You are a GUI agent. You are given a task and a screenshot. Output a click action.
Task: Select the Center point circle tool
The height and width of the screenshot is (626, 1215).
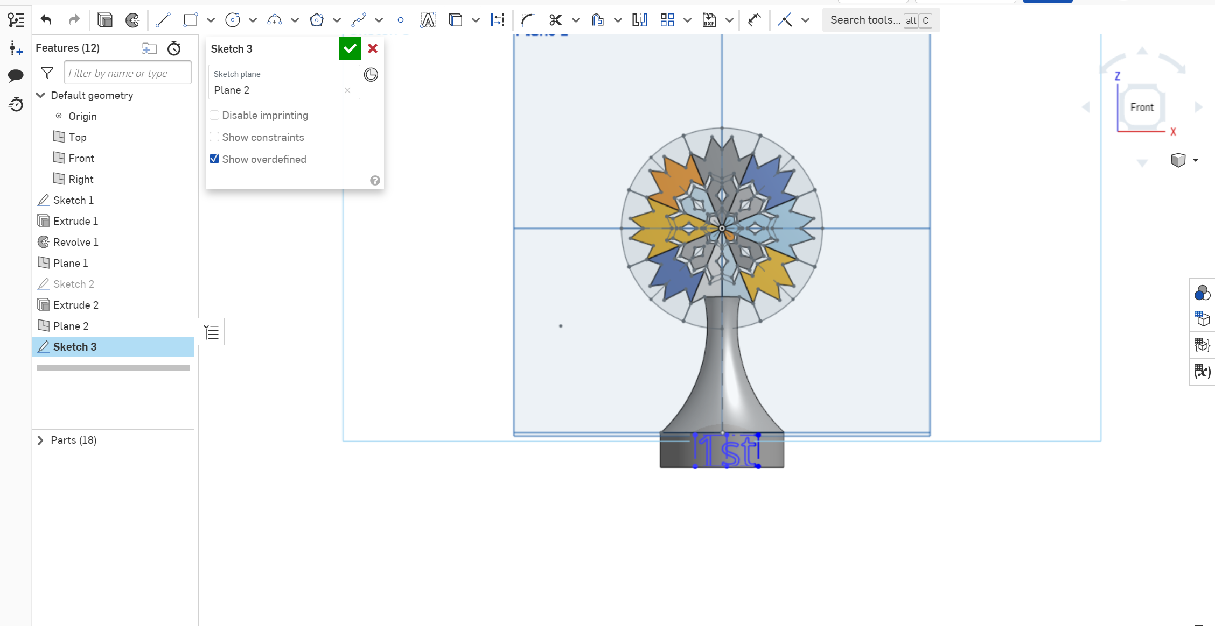232,20
